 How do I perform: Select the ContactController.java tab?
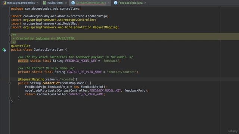[91, 3]
